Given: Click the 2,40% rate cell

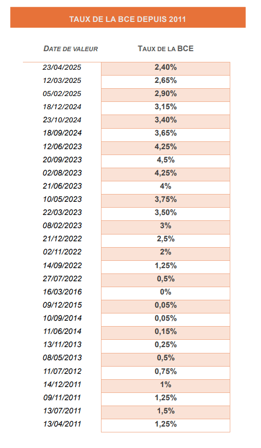Looking at the screenshot, I should [165, 69].
